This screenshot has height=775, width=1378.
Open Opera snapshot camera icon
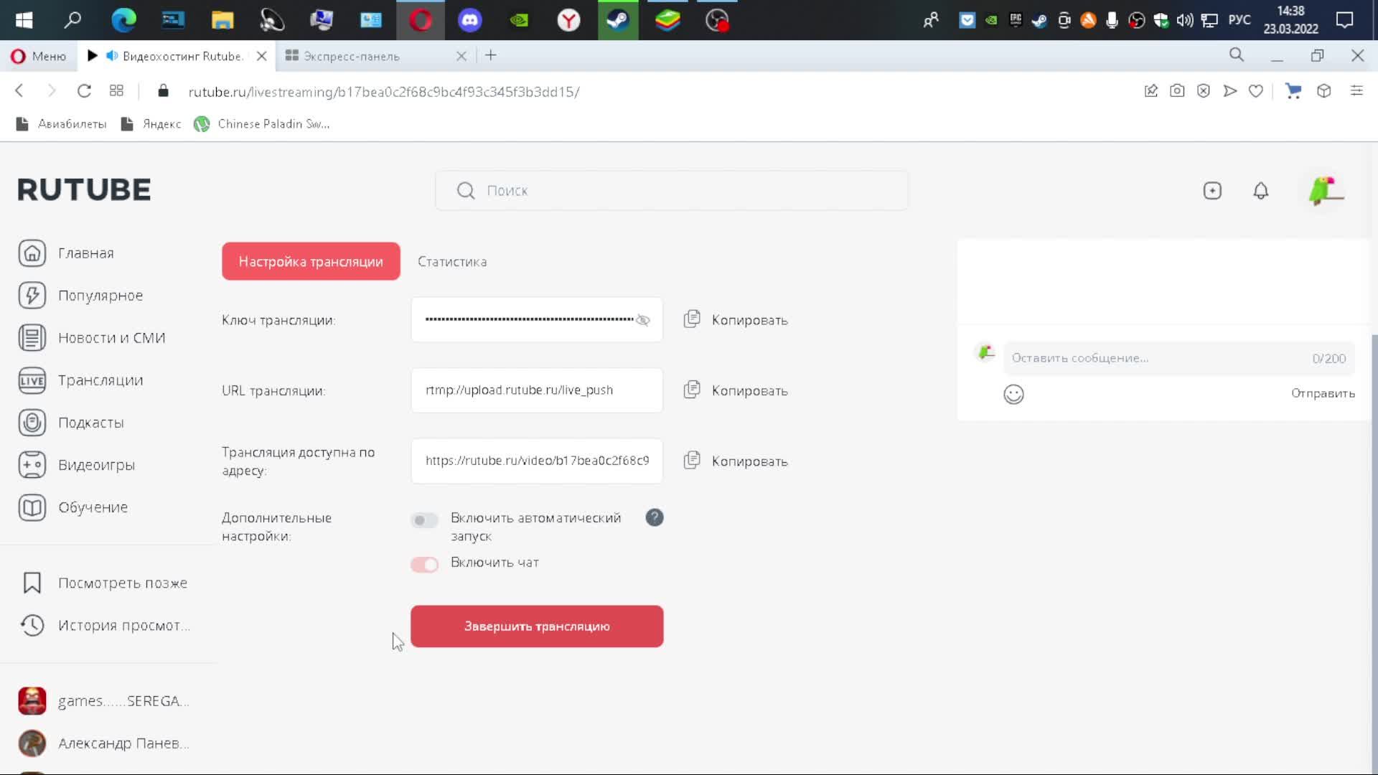pyautogui.click(x=1177, y=91)
